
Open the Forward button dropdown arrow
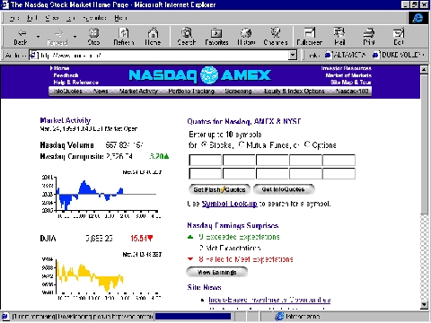click(75, 37)
